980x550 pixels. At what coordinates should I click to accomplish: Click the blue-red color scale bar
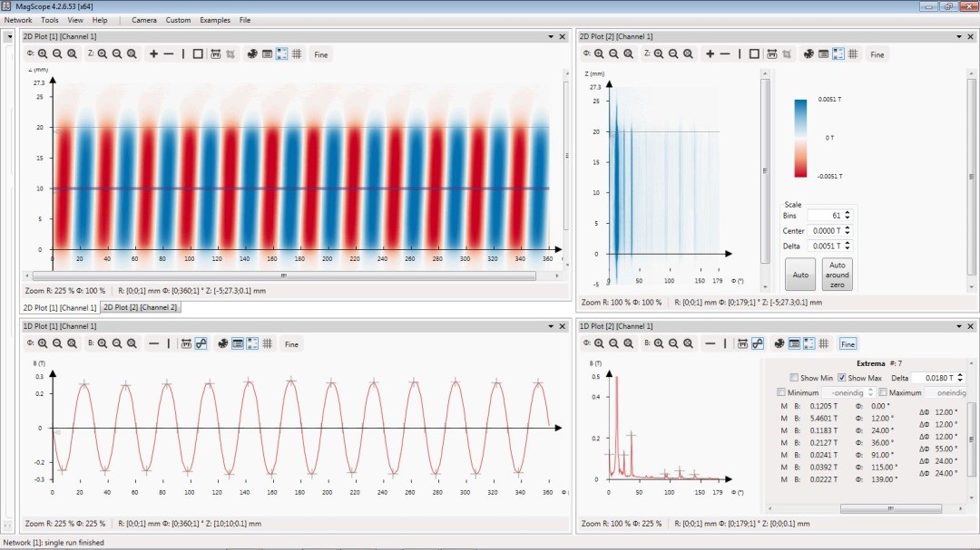point(800,138)
